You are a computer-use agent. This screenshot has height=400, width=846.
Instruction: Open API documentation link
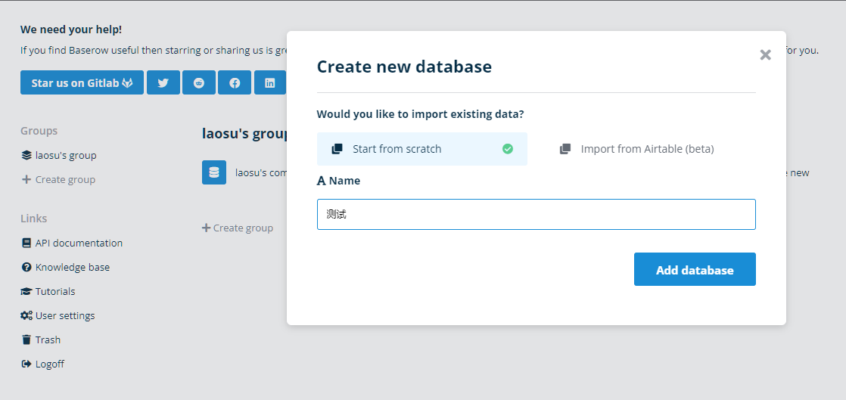click(x=78, y=243)
